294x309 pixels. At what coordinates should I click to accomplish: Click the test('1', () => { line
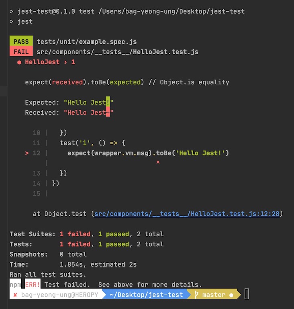coord(92,143)
